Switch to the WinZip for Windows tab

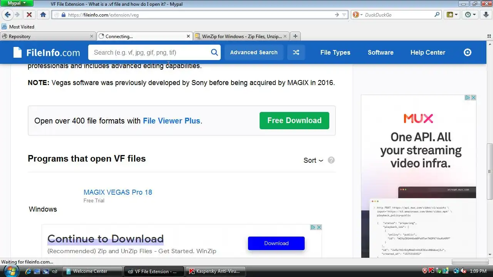(x=241, y=36)
